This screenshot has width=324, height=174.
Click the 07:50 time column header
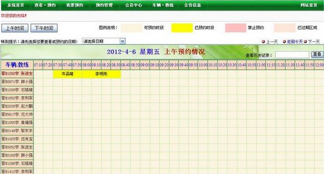coord(77,65)
